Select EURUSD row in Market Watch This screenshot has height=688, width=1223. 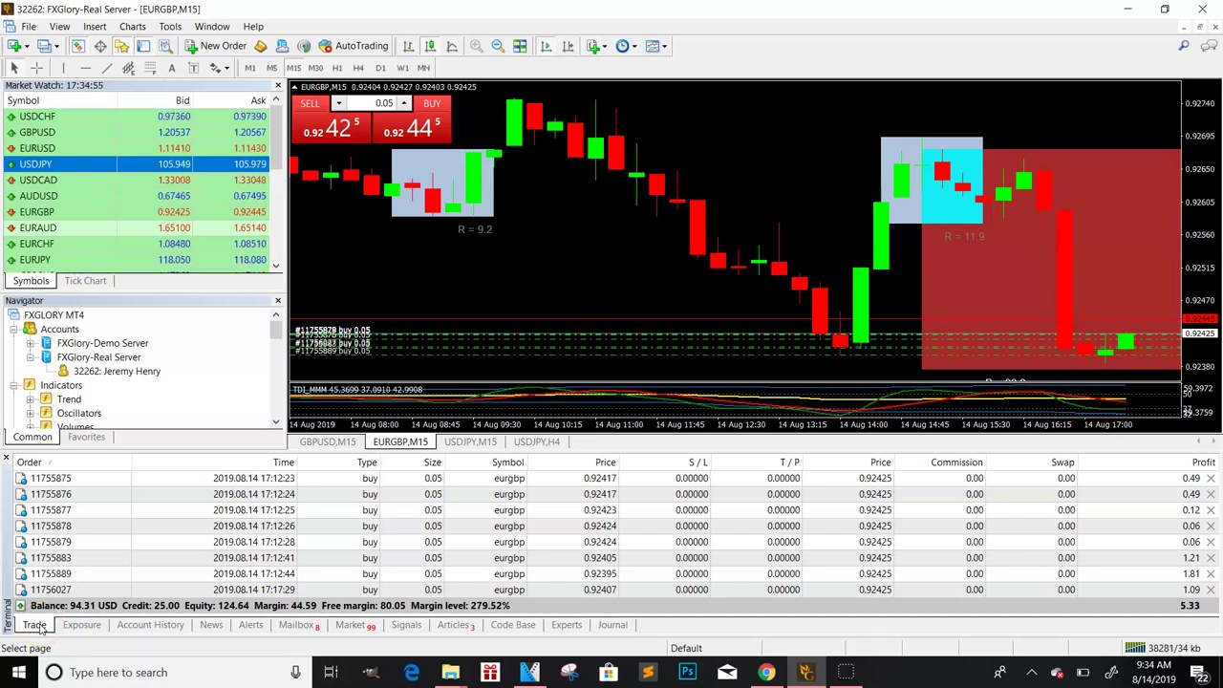tap(136, 148)
